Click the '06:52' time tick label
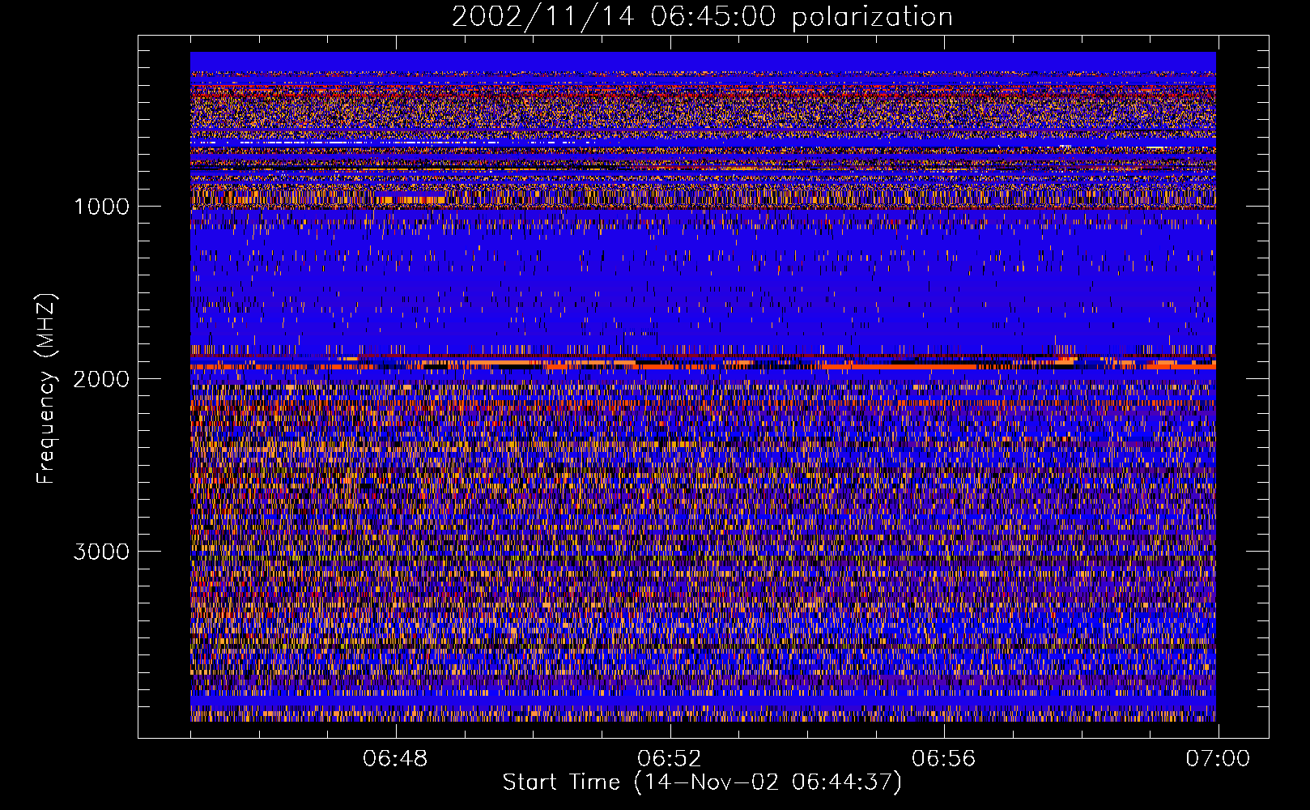This screenshot has height=810, width=1310. 670,759
